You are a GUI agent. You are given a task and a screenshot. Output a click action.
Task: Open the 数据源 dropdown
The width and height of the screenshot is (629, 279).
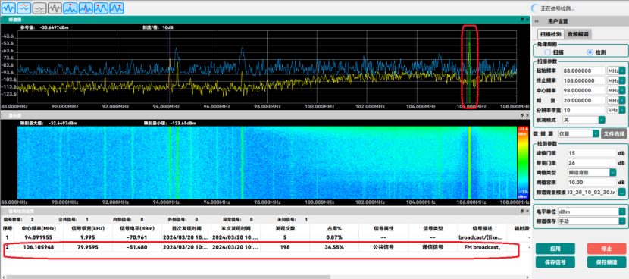click(x=579, y=133)
